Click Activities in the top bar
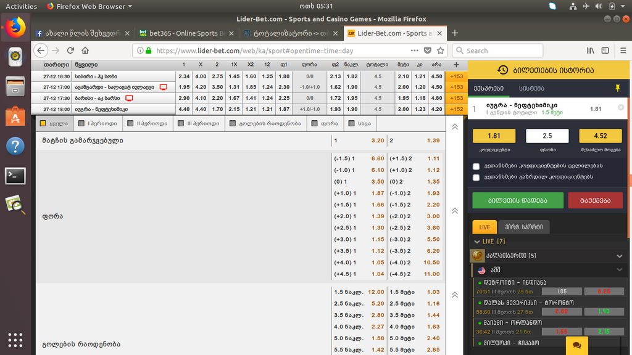 point(22,6)
